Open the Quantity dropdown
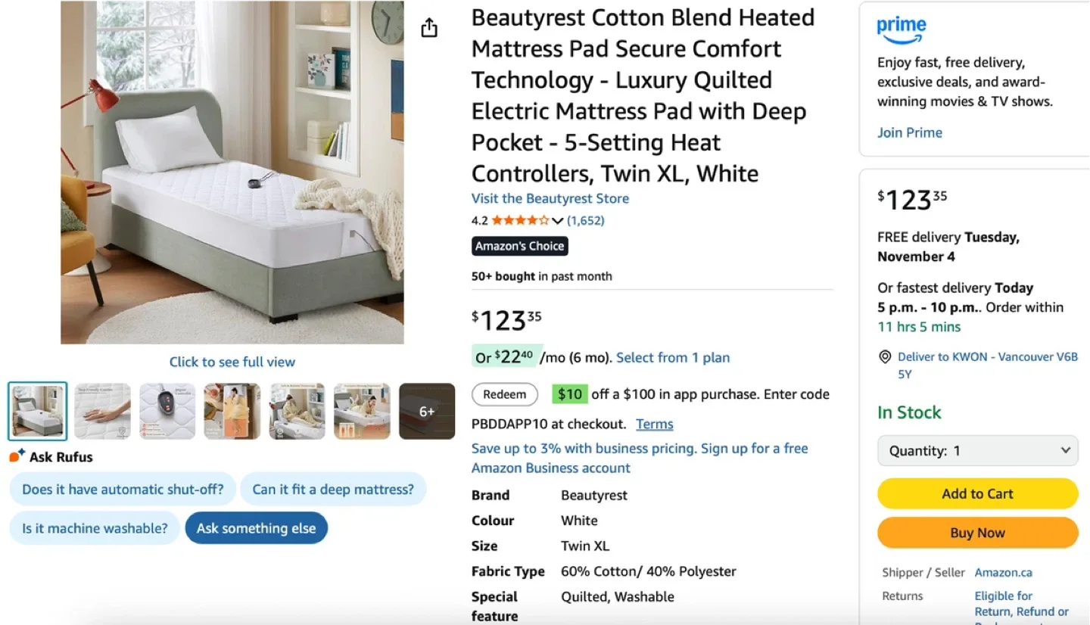 pyautogui.click(x=977, y=450)
